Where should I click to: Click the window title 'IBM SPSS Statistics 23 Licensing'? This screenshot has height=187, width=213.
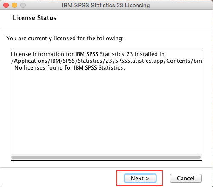point(106,6)
